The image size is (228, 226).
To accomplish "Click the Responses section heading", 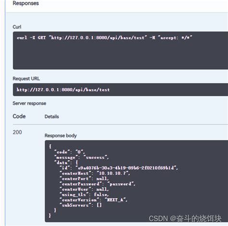I will click(x=25, y=3).
